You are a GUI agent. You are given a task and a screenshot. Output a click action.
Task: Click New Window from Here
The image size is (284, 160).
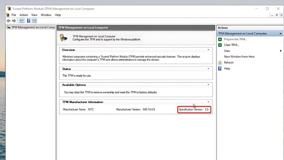coord(239,57)
